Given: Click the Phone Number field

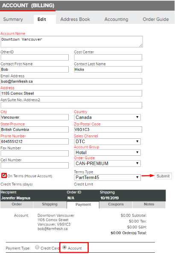Looking at the screenshot, I should pos(35,142).
